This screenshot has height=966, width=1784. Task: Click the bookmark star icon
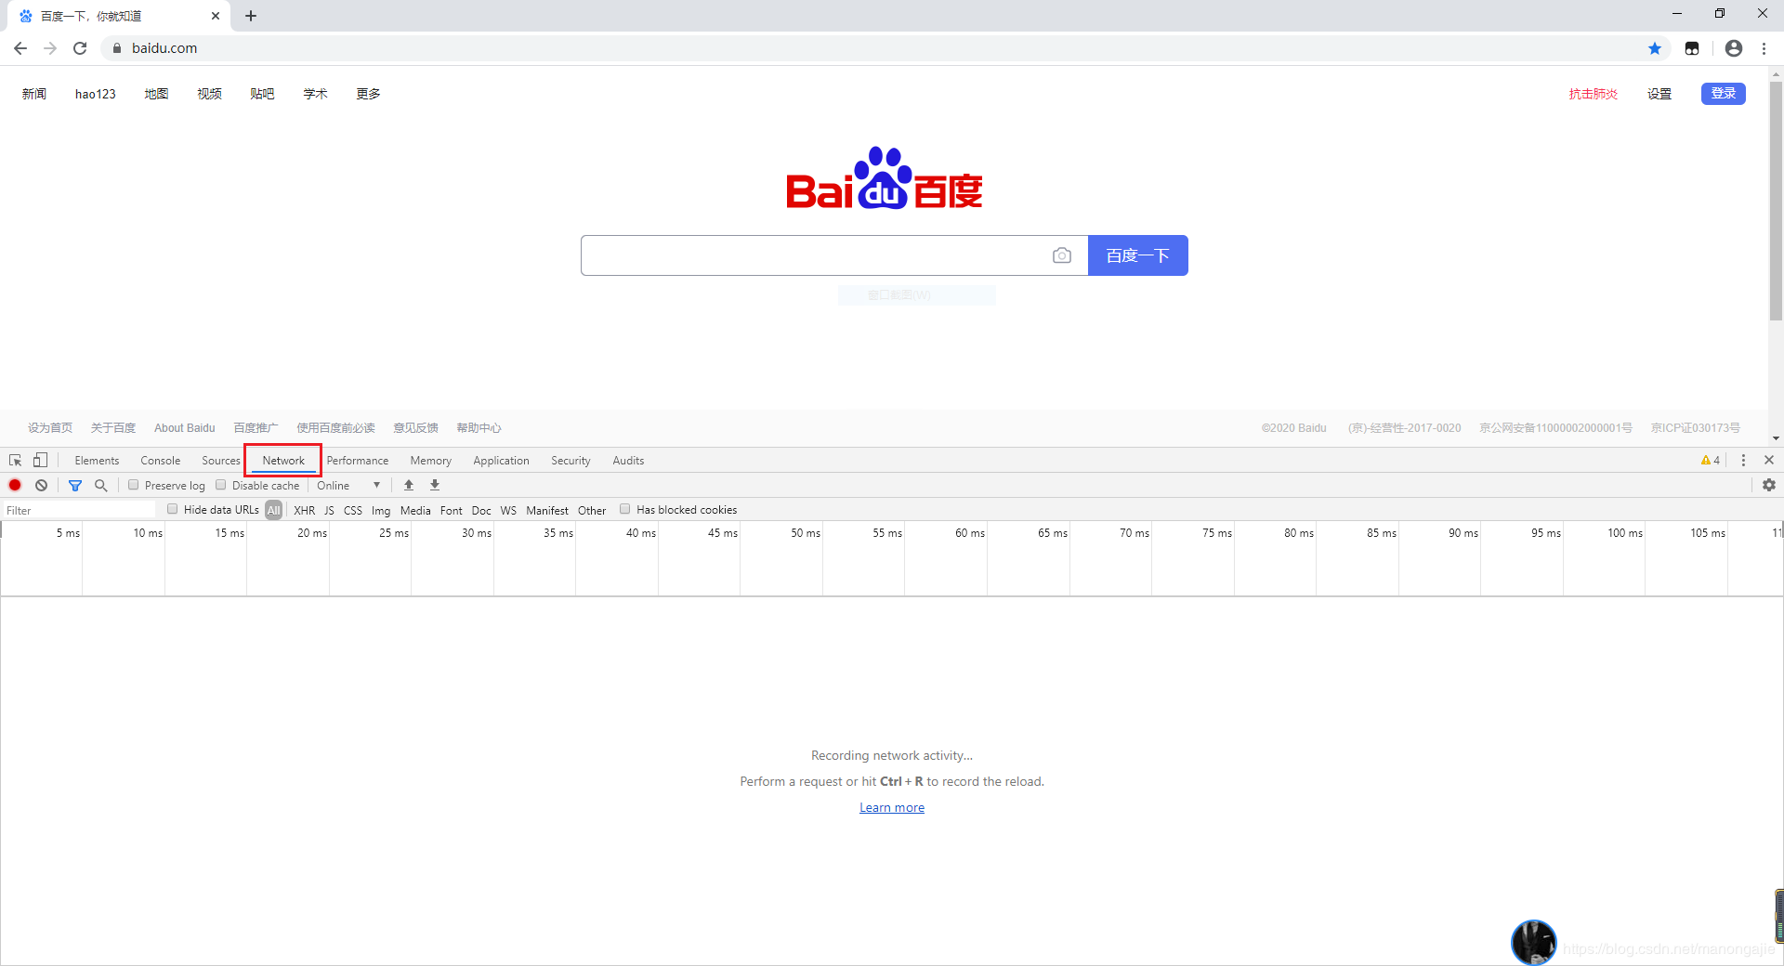(1655, 48)
